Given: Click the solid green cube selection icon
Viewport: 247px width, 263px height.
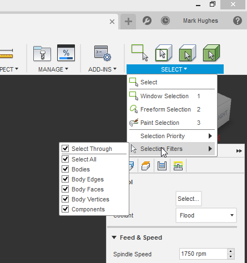Looking at the screenshot, I should (x=211, y=53).
